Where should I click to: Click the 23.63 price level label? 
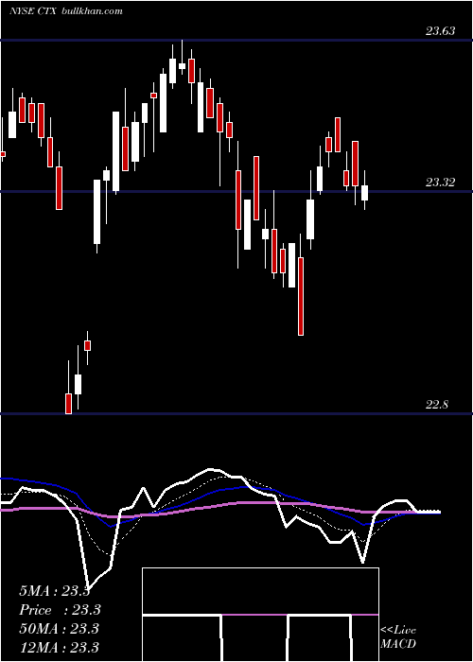point(440,31)
